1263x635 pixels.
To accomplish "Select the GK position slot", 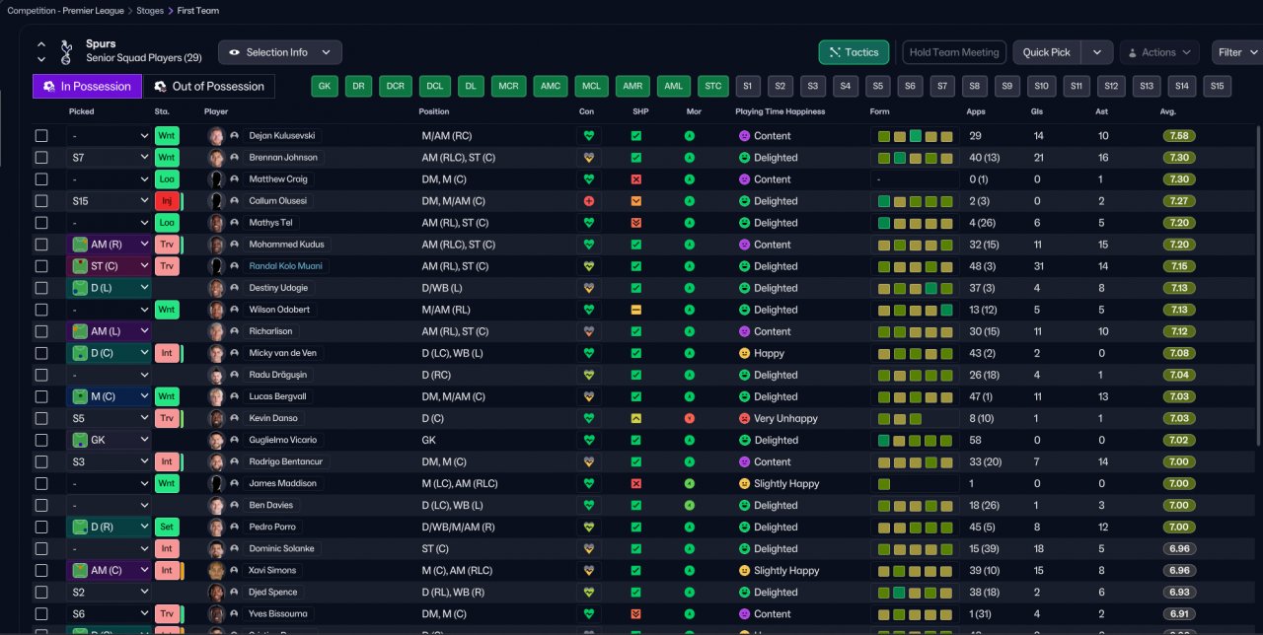I will click(x=325, y=86).
